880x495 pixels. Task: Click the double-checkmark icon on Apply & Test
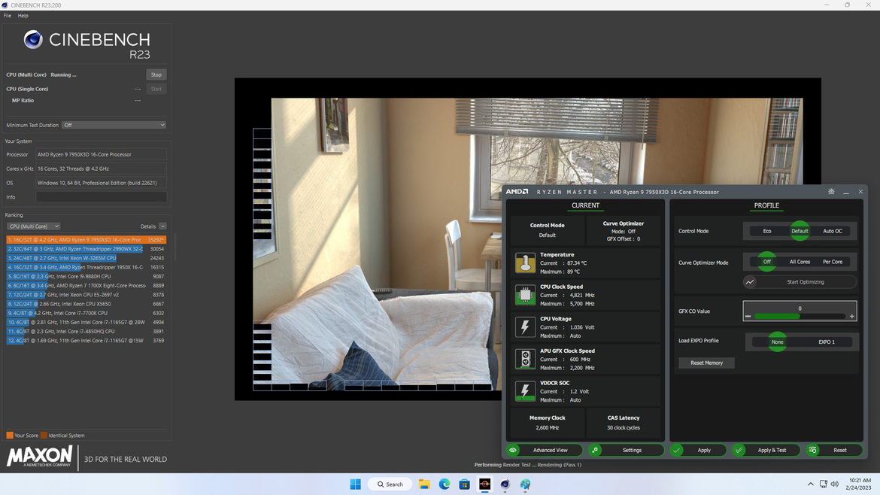[x=739, y=450]
